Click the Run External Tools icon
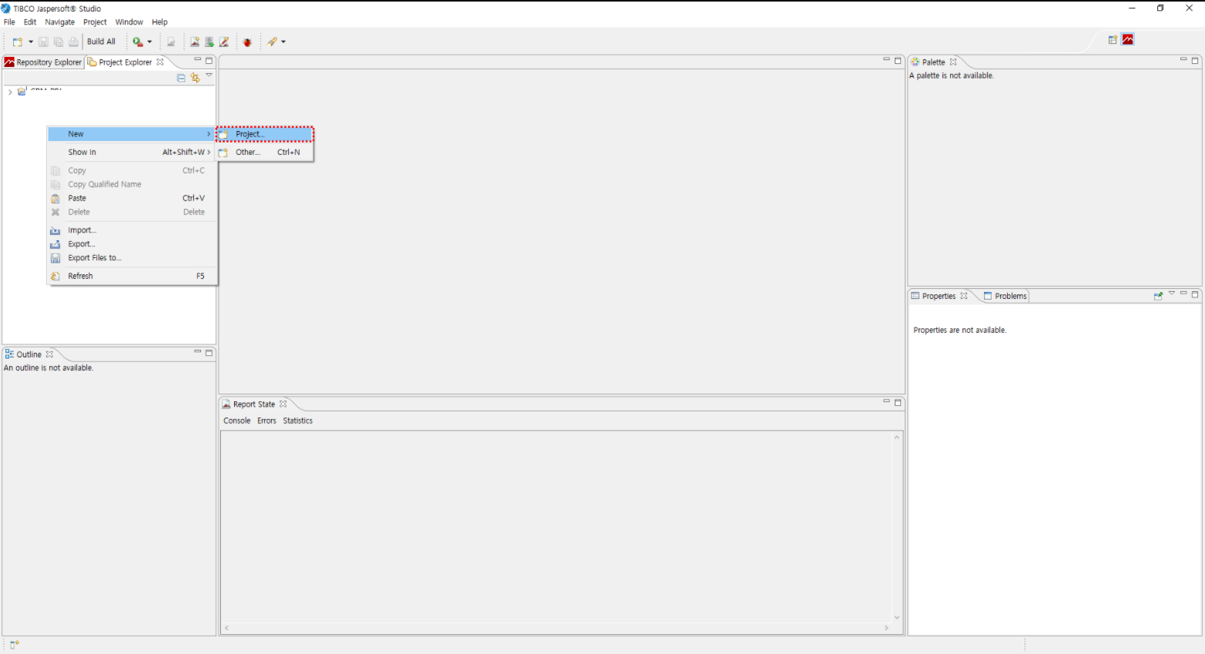The image size is (1205, 654). (138, 42)
